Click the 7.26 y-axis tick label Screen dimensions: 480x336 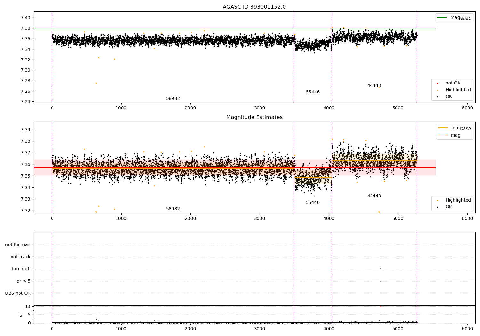[x=26, y=91]
